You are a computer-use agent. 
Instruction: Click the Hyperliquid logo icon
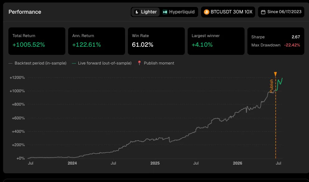point(165,12)
